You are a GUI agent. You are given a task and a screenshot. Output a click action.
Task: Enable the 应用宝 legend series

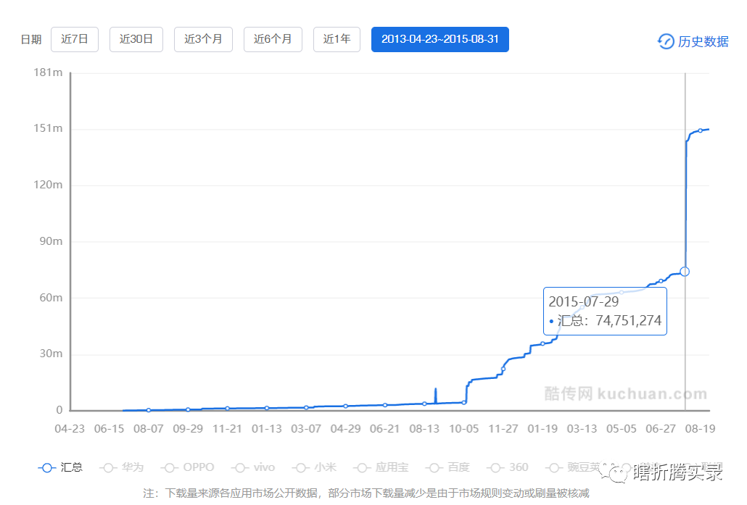[379, 467]
